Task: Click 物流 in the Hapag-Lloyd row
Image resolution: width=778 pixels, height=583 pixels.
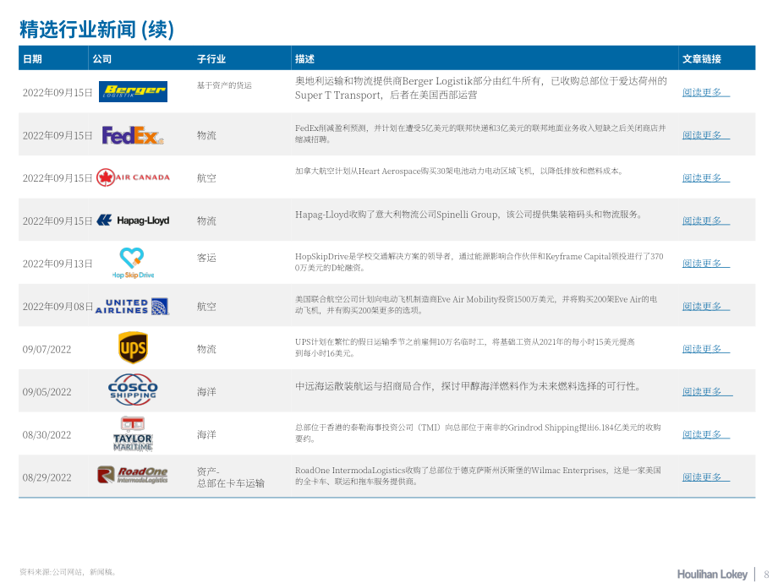Action: click(206, 221)
